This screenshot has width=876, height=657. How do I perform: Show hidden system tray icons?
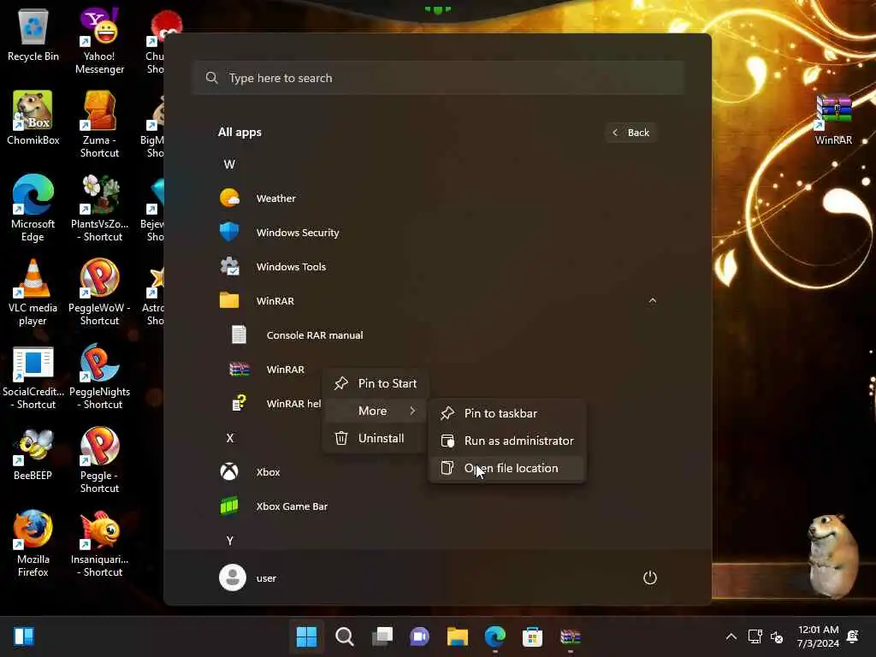pos(731,636)
